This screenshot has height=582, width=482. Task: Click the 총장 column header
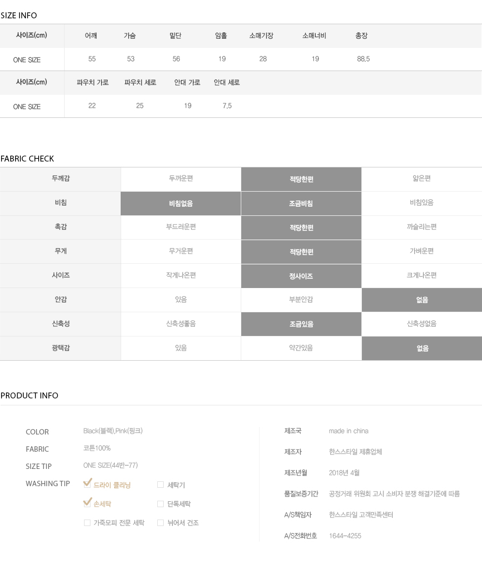(362, 36)
